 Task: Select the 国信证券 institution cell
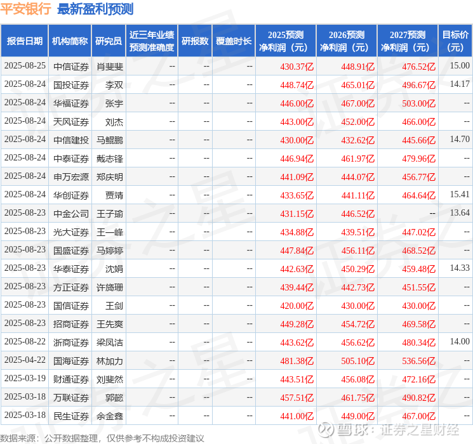71,306
